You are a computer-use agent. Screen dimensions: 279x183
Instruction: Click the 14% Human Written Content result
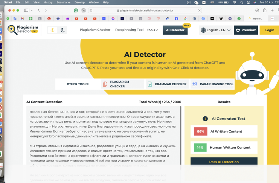tap(224, 148)
